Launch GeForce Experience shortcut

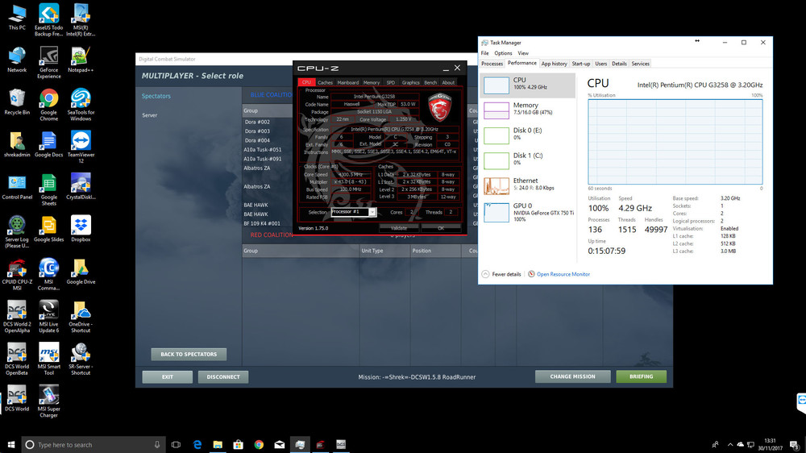(x=49, y=63)
